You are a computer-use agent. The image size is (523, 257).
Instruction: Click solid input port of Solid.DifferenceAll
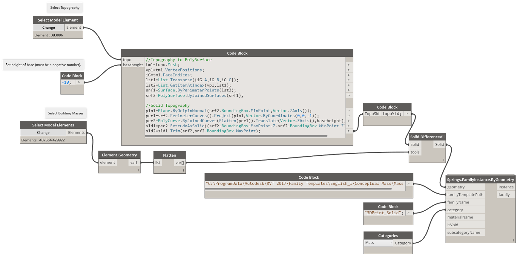point(415,144)
